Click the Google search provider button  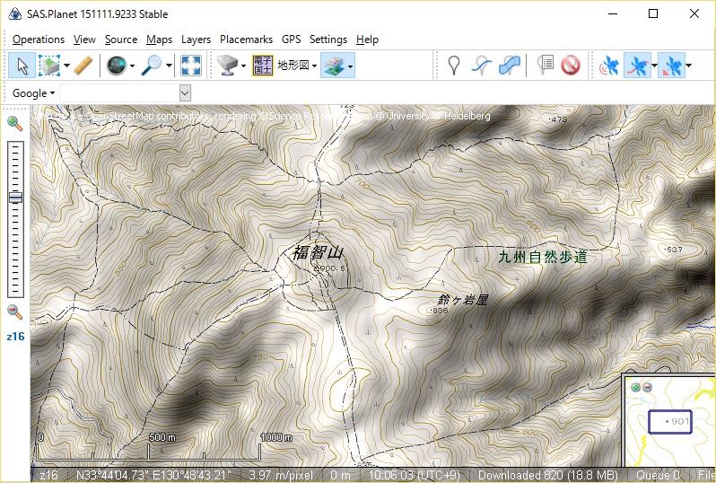click(33, 93)
